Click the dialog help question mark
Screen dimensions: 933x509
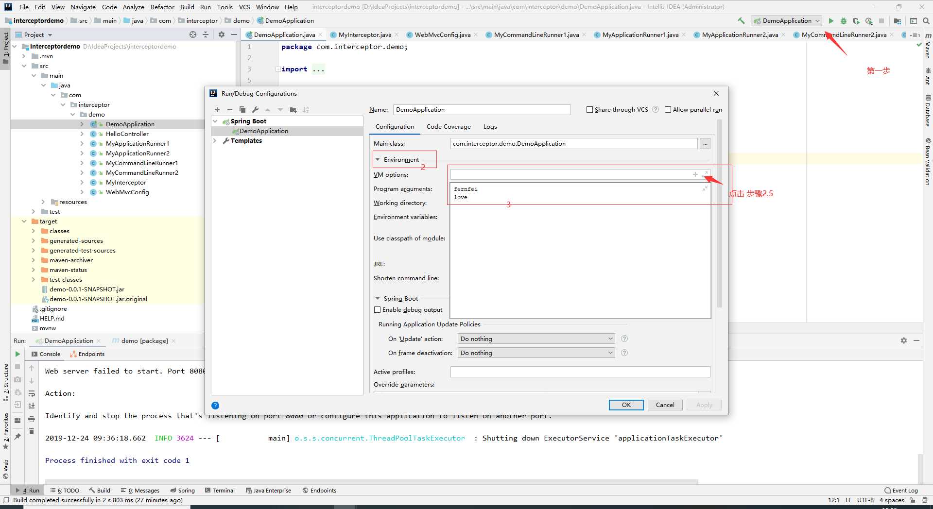point(215,406)
